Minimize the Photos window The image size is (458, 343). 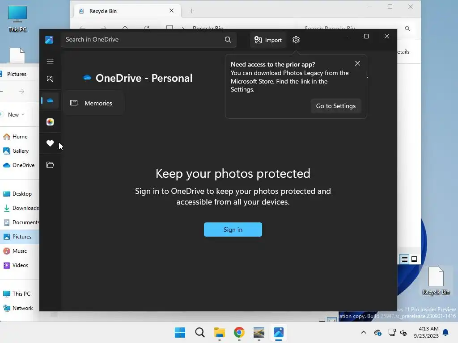coord(346,36)
